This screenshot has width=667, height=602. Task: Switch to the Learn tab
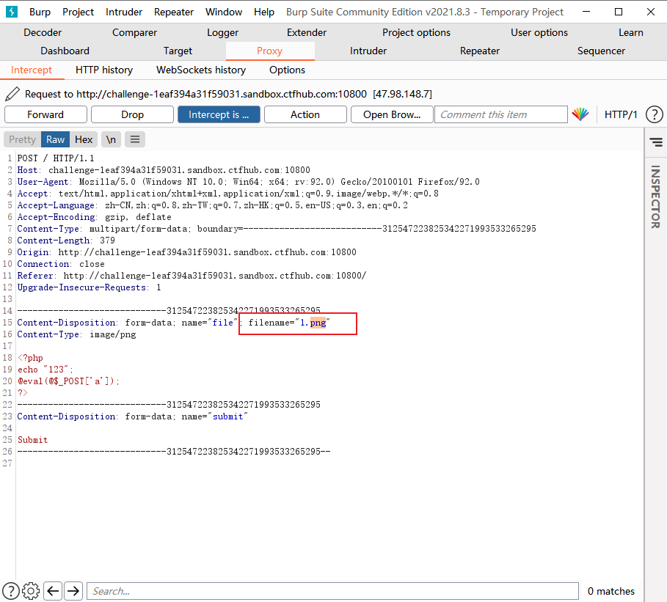pos(631,32)
